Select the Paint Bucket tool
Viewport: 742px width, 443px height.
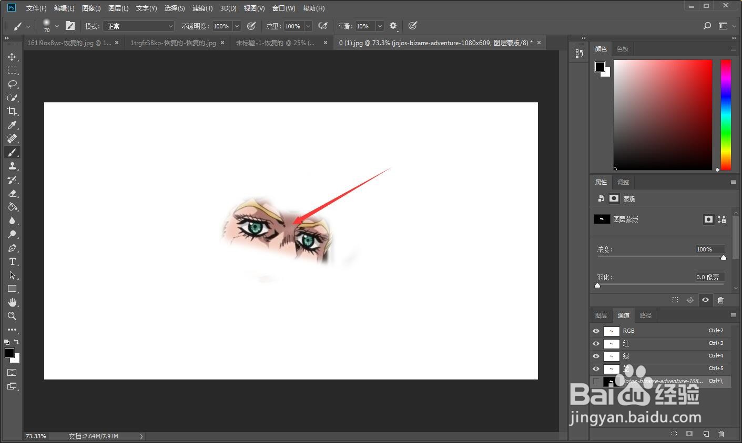point(12,207)
